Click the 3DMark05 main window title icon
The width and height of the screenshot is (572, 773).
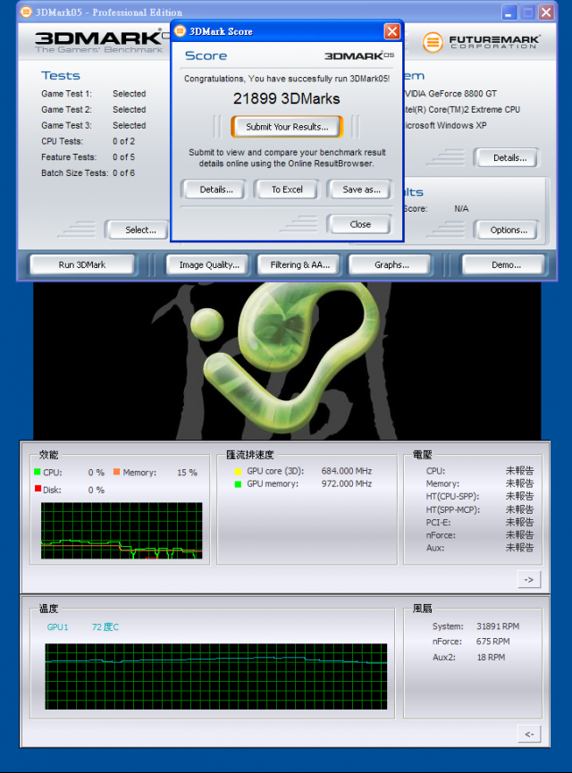(26, 12)
